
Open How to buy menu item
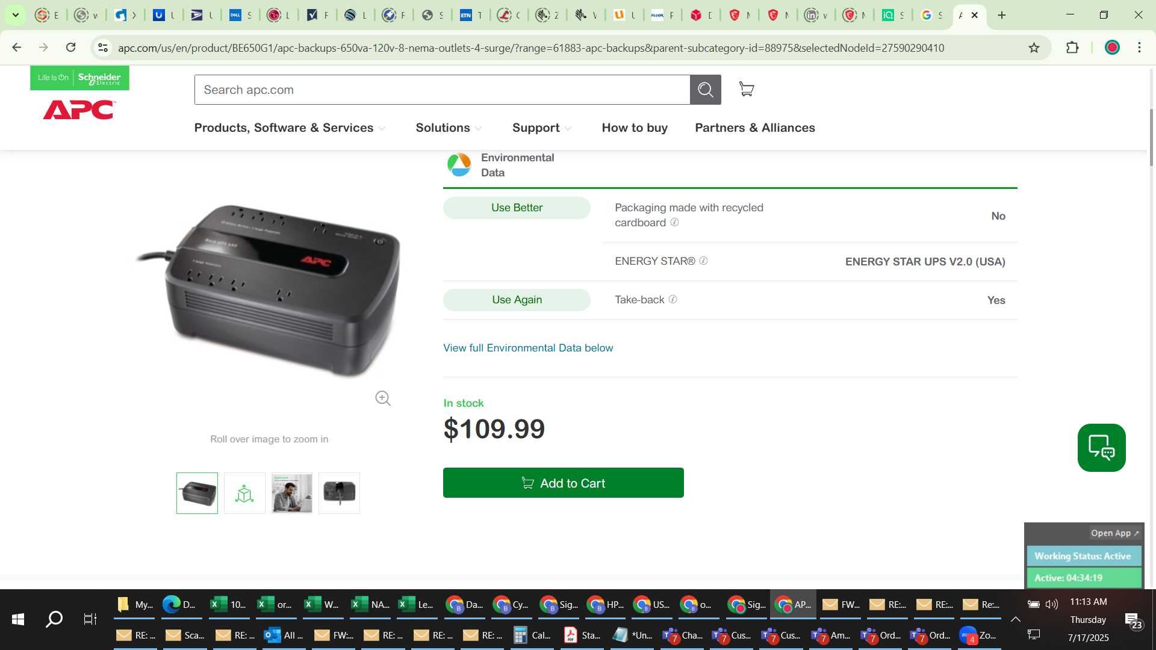click(x=635, y=128)
